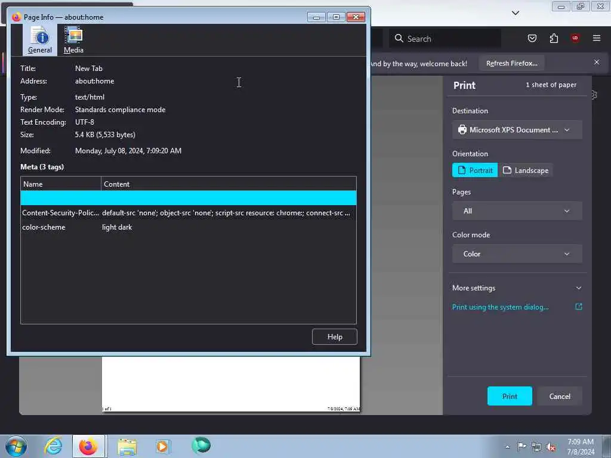Image resolution: width=611 pixels, height=458 pixels.
Task: Click the Standards compliance mode value
Action: coord(120,110)
